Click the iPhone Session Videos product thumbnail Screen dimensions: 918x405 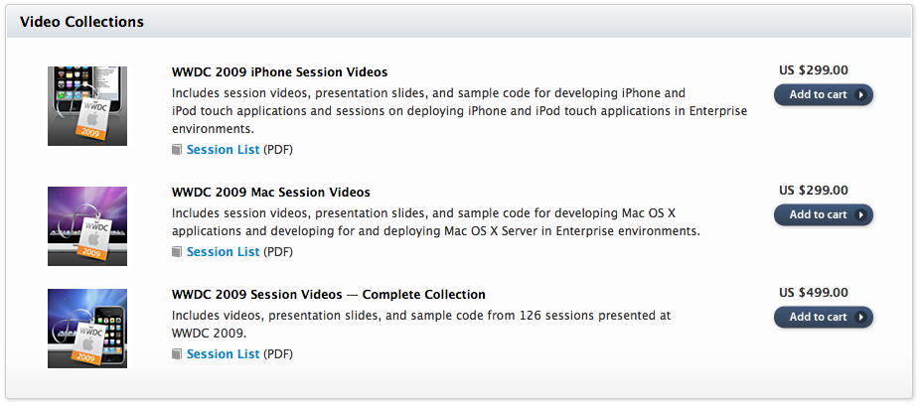click(x=87, y=106)
